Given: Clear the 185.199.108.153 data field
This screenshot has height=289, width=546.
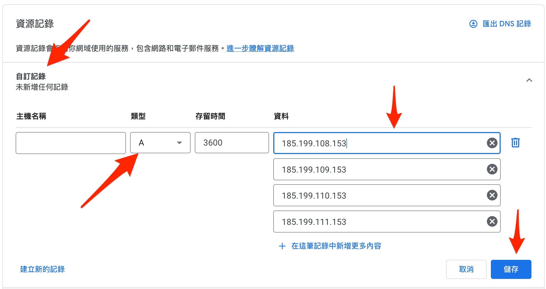Looking at the screenshot, I should coord(492,143).
